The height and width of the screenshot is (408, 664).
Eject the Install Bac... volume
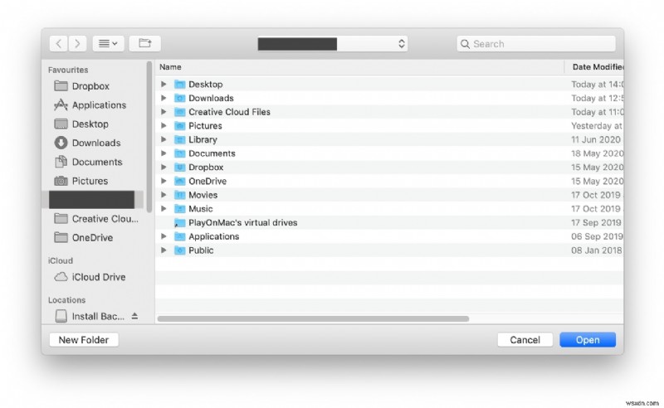[x=134, y=316]
